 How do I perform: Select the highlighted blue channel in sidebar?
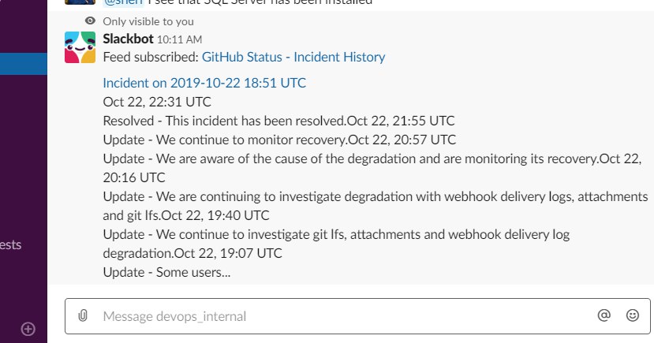pyautogui.click(x=24, y=64)
